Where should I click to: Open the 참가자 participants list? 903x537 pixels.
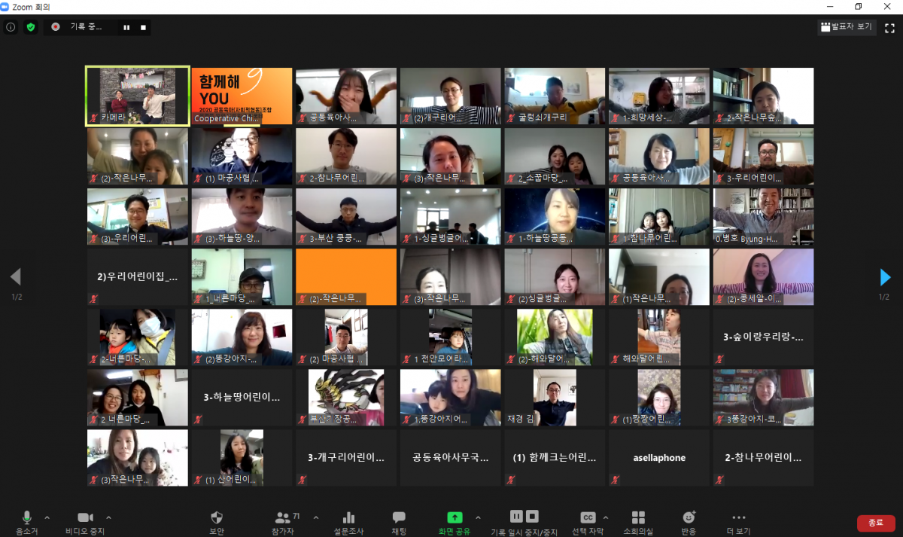coord(284,521)
